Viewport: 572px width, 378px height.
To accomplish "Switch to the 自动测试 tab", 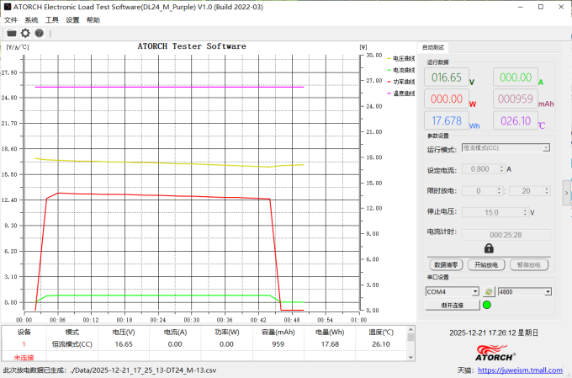I will tap(433, 47).
